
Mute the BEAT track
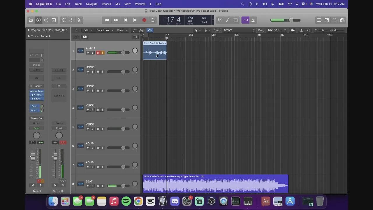coord(88,186)
